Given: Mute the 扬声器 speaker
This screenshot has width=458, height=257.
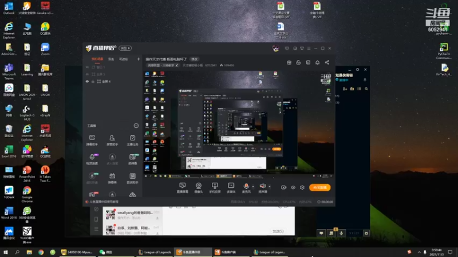Looking at the screenshot, I should point(263,188).
